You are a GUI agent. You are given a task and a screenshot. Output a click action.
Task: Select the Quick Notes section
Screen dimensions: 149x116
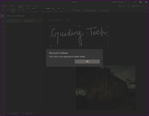pyautogui.click(x=14, y=21)
